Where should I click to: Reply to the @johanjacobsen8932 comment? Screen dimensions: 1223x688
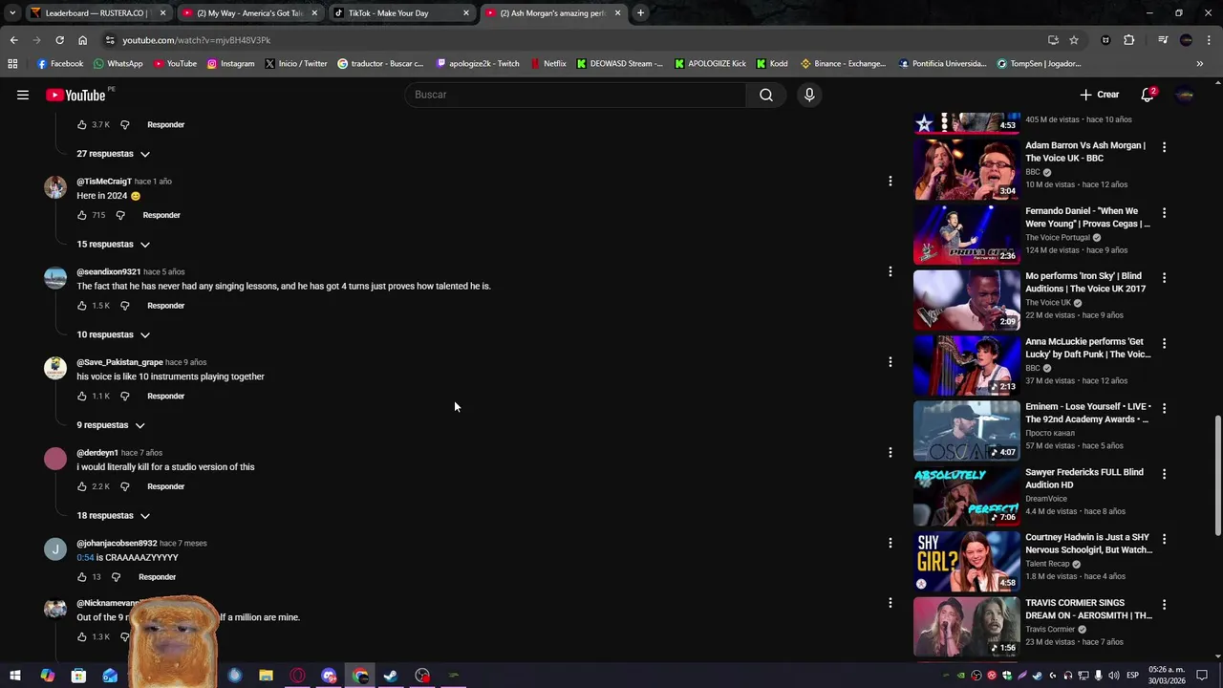(157, 577)
